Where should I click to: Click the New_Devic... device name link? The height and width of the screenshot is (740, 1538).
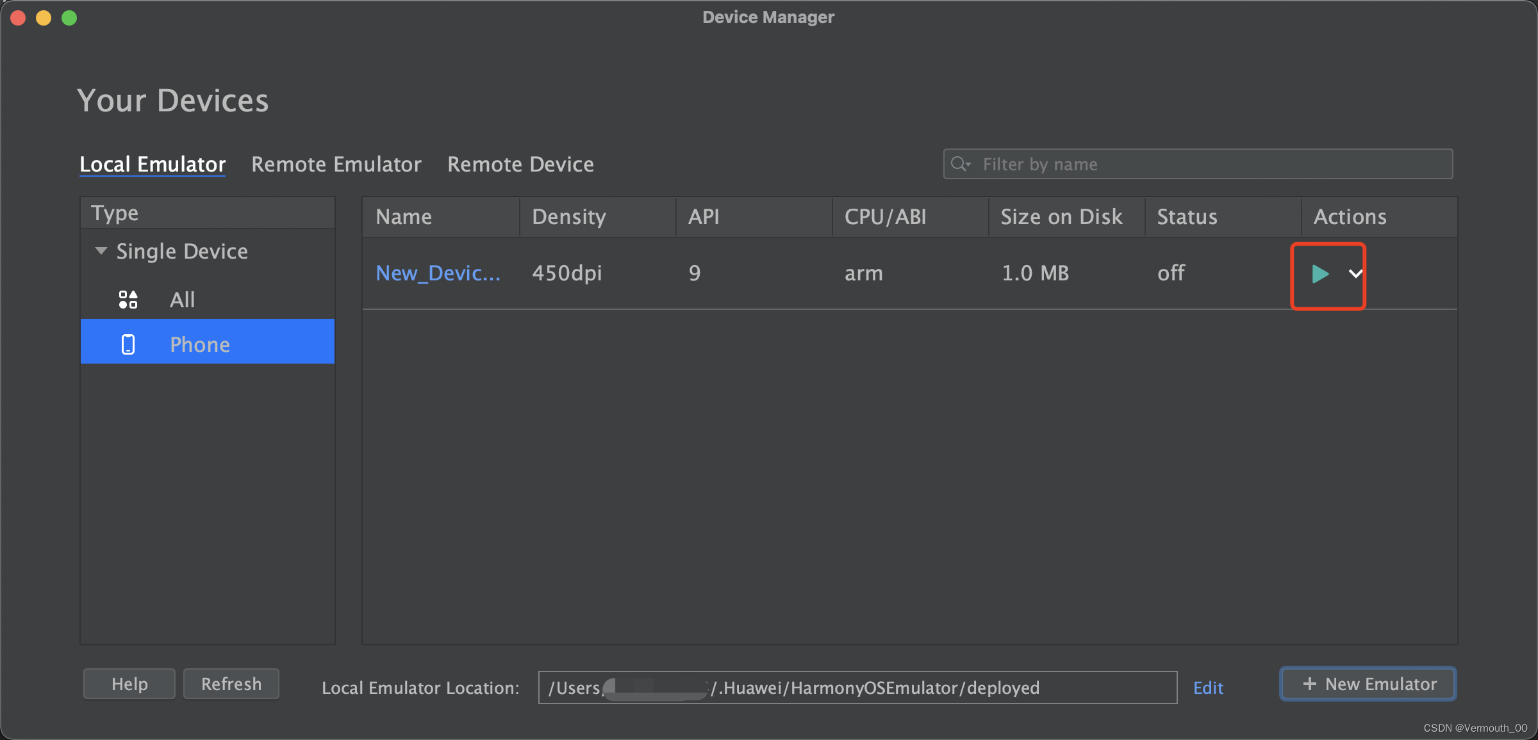438,273
